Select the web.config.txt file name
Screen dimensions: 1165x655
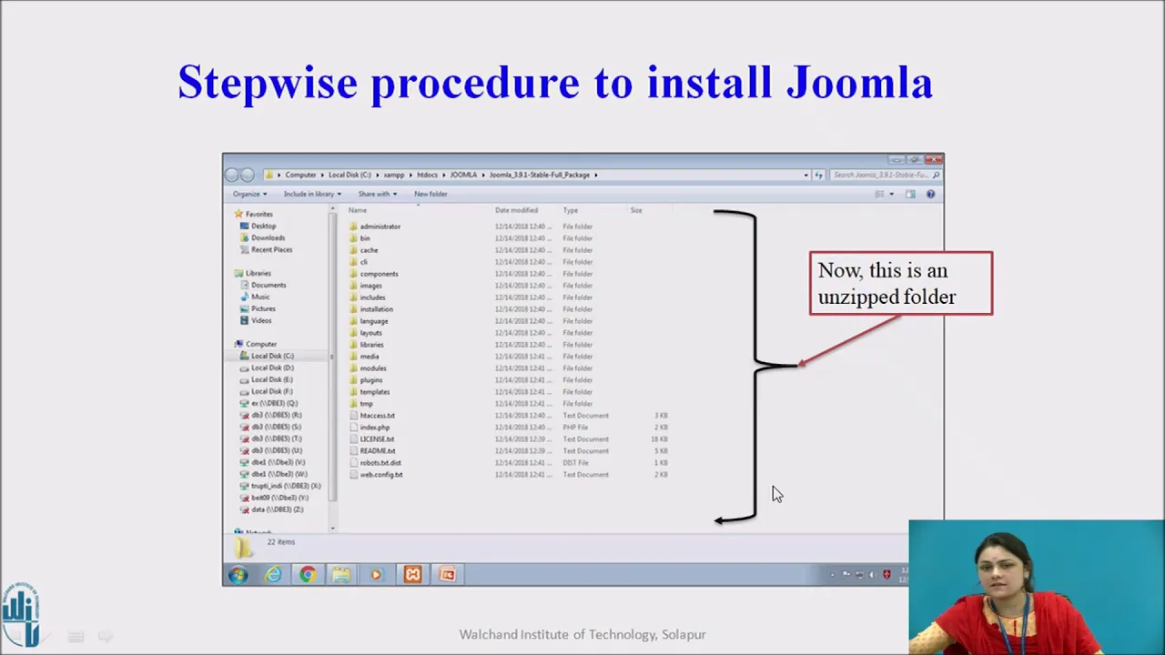coord(380,475)
